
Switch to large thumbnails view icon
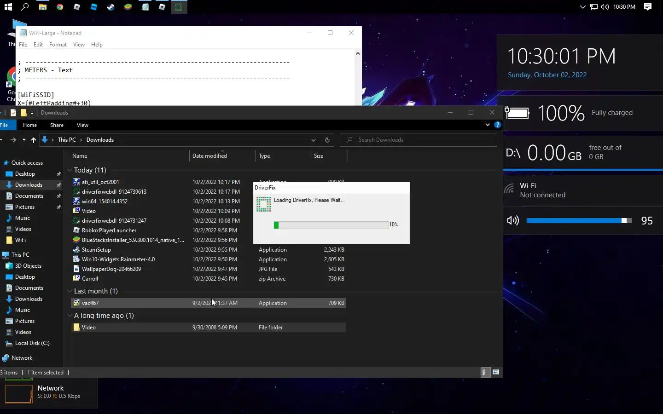coord(496,372)
